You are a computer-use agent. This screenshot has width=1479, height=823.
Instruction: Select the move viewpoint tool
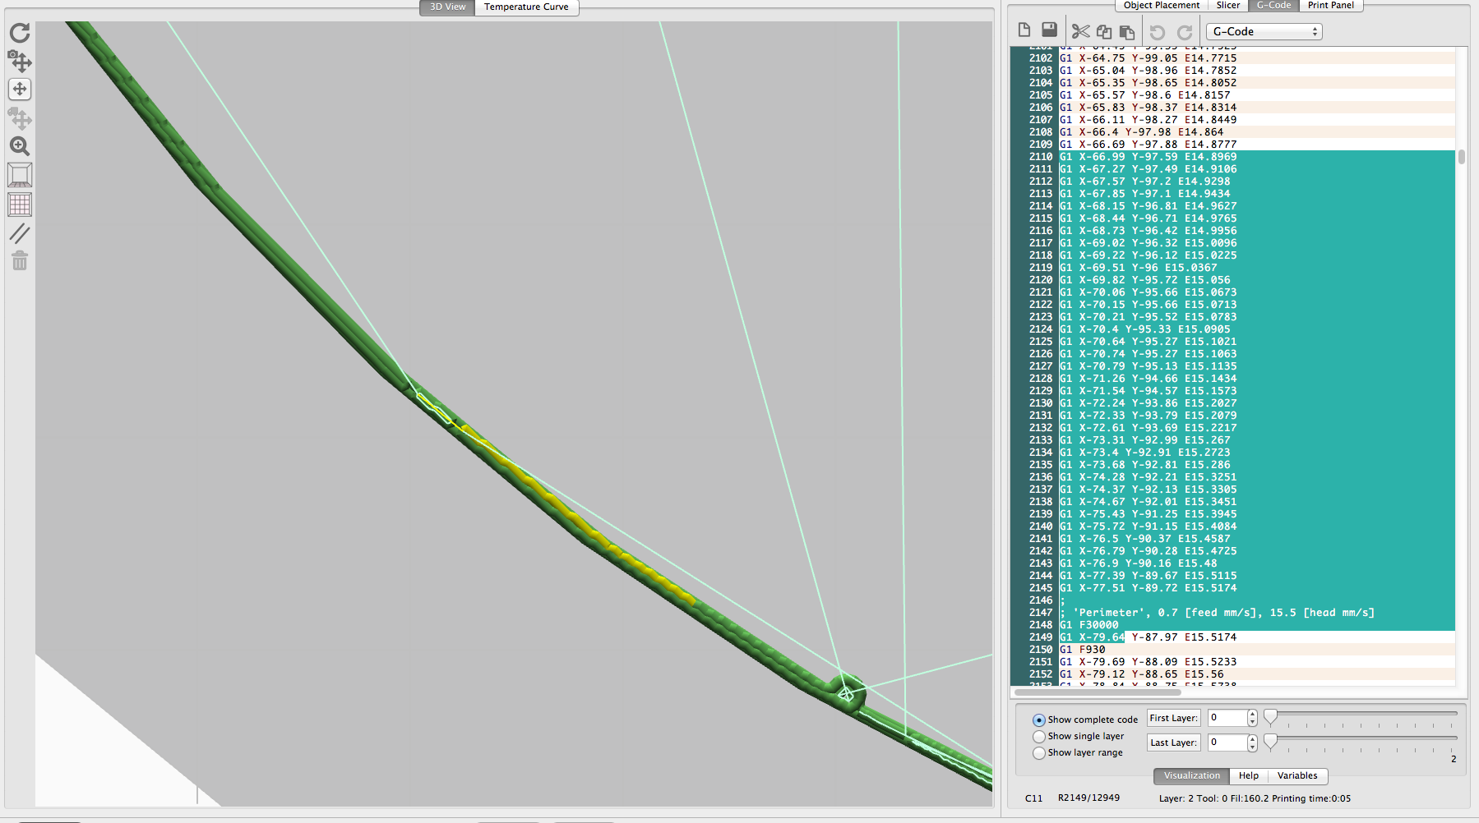(x=20, y=89)
